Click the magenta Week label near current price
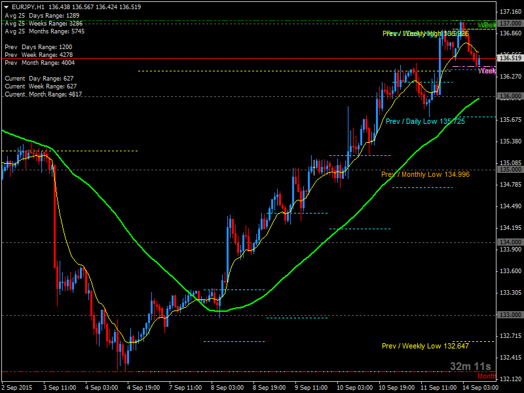This screenshot has width=524, height=393. pos(487,71)
